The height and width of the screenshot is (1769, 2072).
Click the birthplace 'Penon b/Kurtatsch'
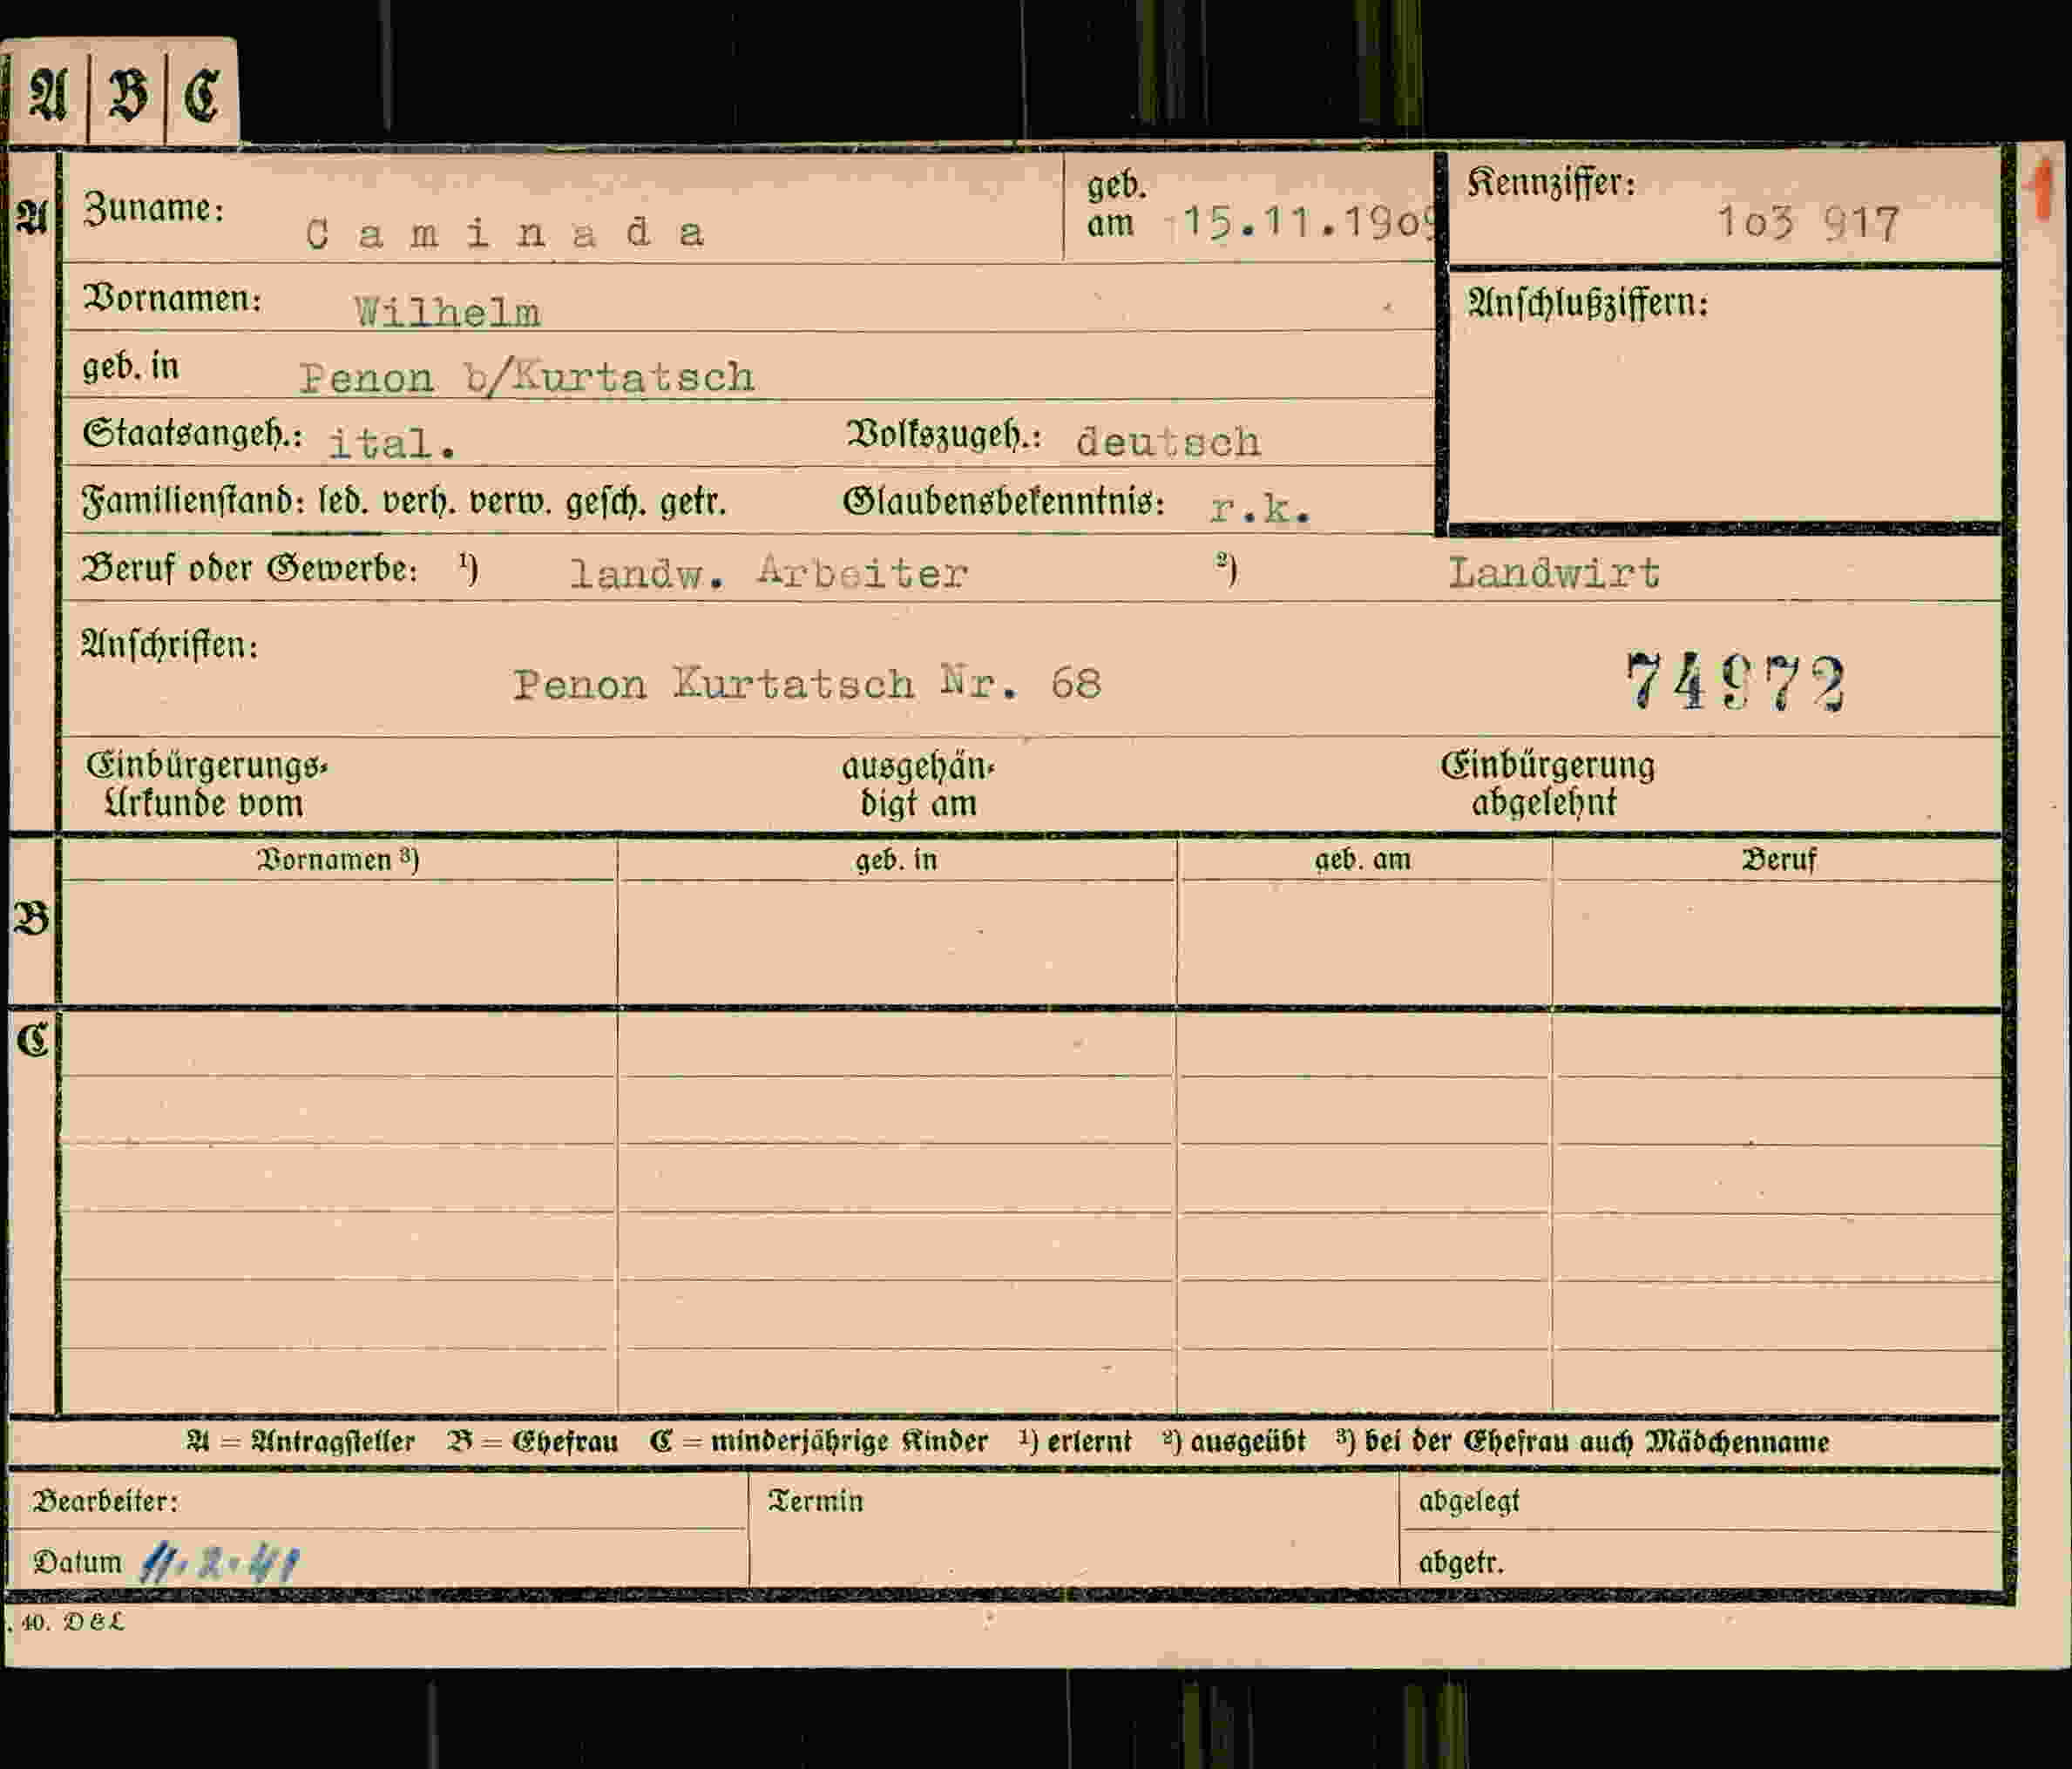point(527,378)
